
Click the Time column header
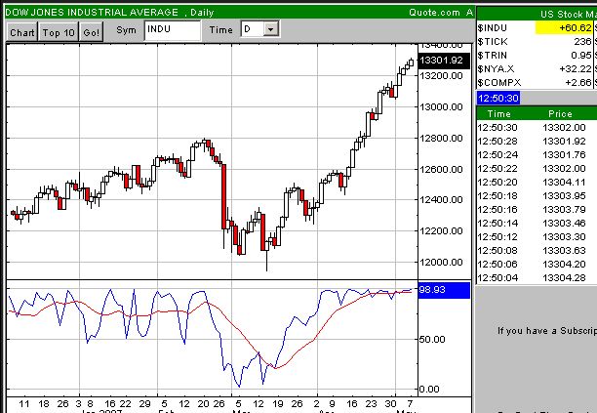(x=498, y=114)
